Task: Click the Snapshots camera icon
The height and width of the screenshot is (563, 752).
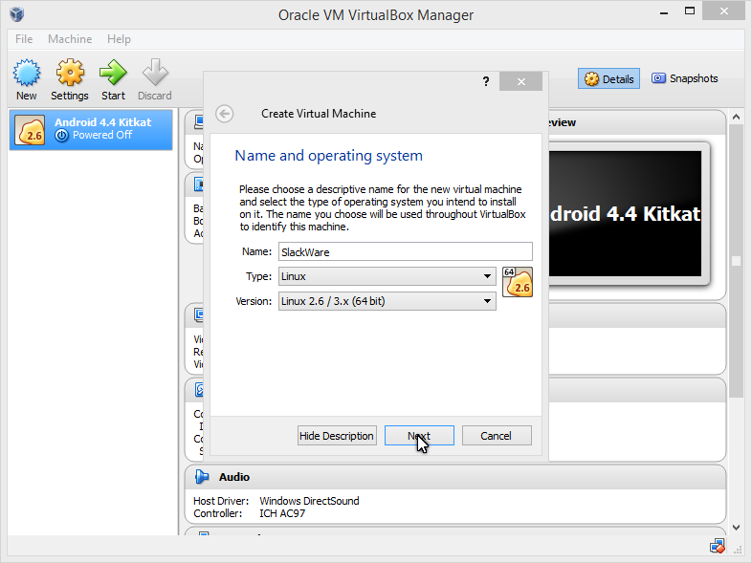Action: click(658, 78)
